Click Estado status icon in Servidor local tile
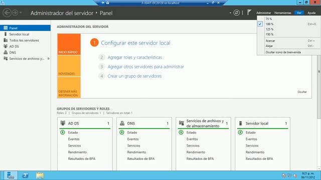Viewport: 321px width, 180px height. point(240,132)
